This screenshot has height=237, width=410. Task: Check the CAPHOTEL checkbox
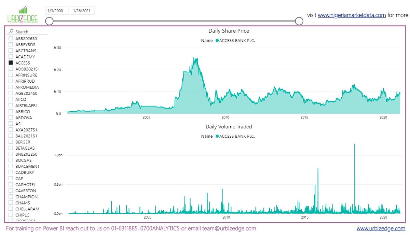coord(11,185)
